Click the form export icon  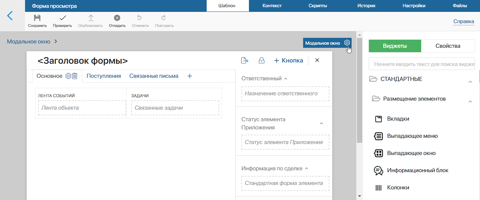coord(245,60)
